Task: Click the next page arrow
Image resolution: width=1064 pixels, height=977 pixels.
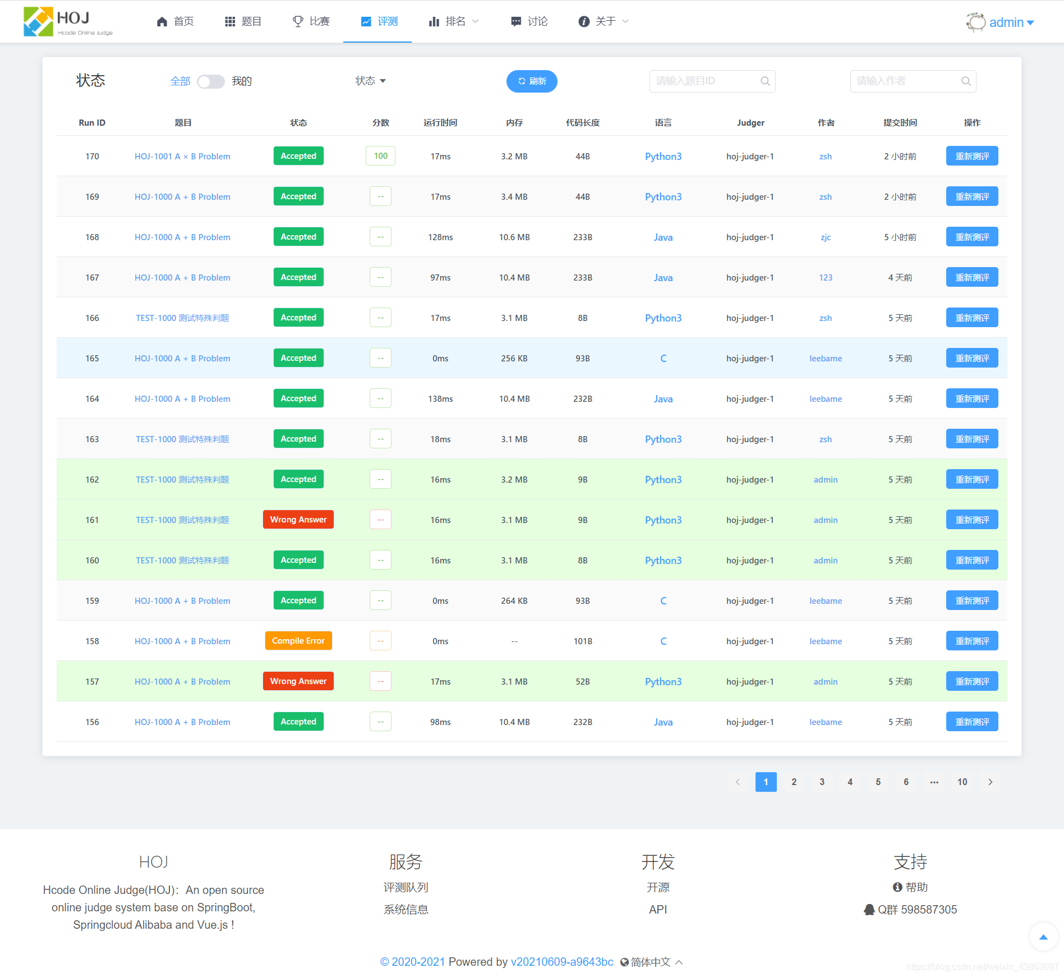Action: [x=991, y=782]
